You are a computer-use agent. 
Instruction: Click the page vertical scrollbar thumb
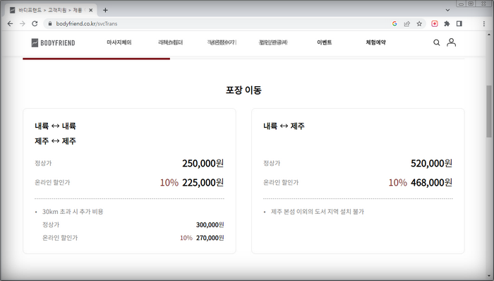click(x=489, y=112)
